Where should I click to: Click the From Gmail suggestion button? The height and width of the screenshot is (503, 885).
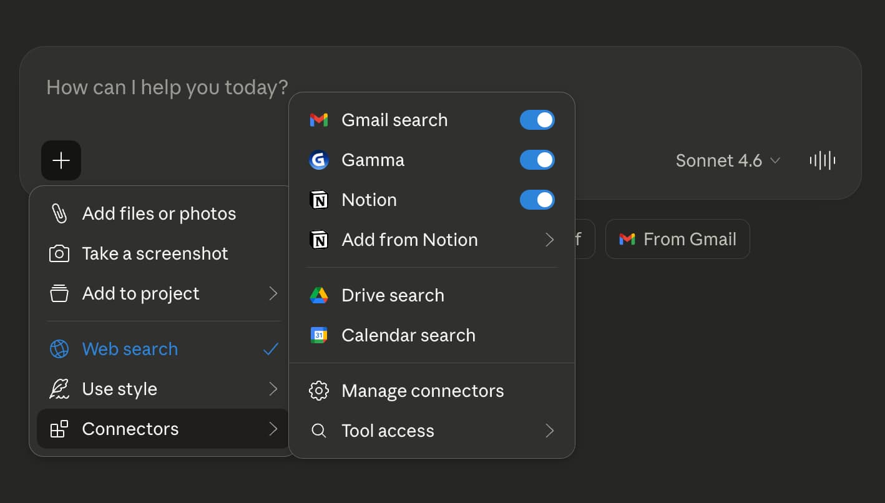(677, 239)
